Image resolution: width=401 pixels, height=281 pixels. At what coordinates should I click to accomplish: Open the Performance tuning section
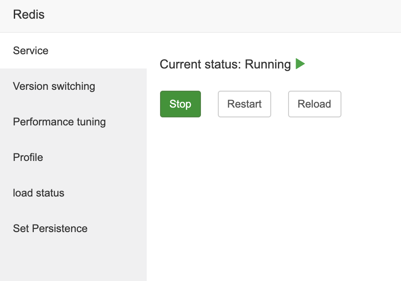[x=59, y=122]
